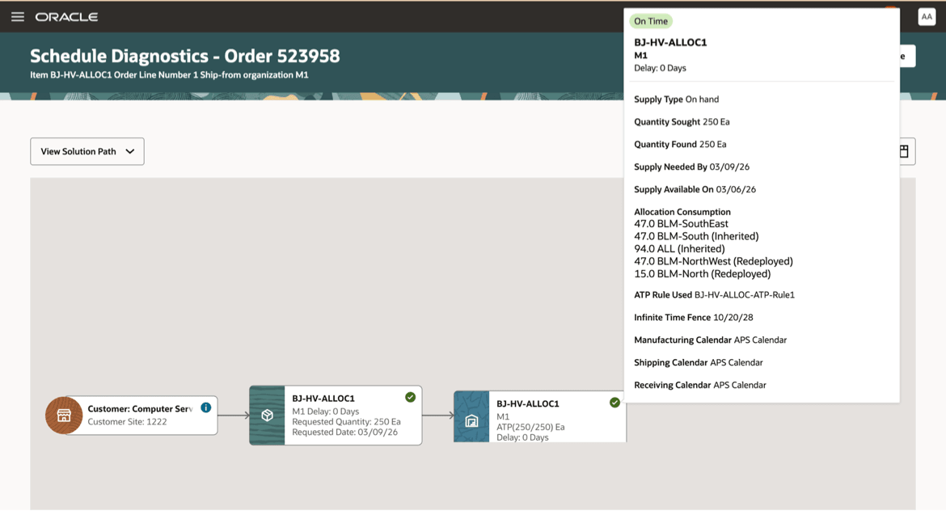Screen dimensions: 946x511
Task: Click ATP Rule Used BJ-HV-ALLOC-ATP-Rule1 text
Action: 714,295
